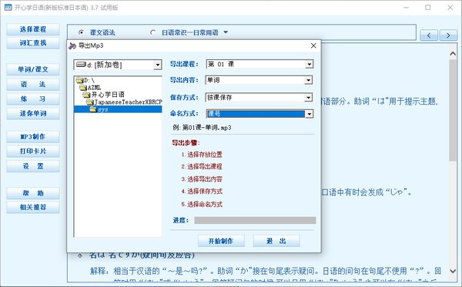Click the 进度 progress bar

tap(255, 221)
